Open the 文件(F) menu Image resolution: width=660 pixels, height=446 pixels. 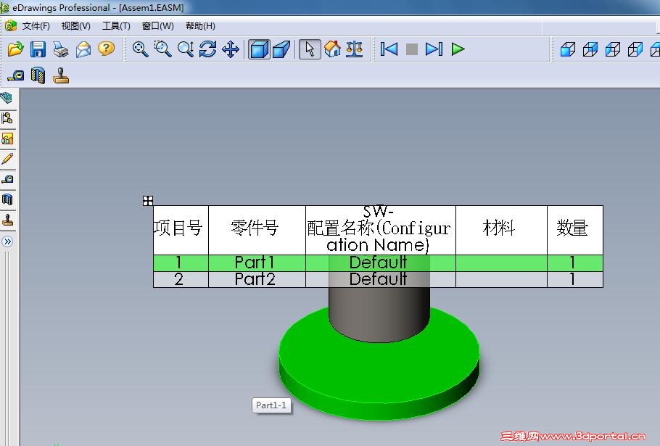36,26
